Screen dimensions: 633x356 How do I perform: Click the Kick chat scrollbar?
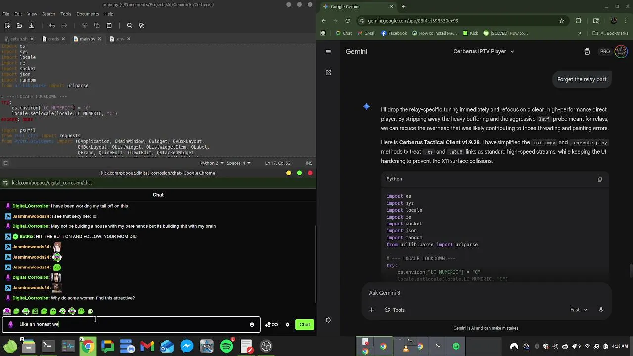point(316,264)
